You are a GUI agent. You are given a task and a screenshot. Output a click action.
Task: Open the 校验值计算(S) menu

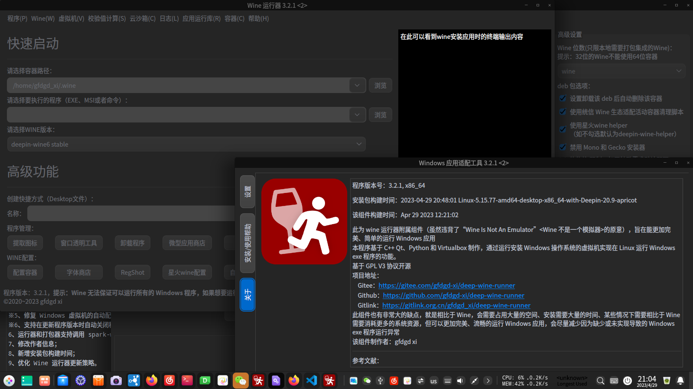click(107, 19)
